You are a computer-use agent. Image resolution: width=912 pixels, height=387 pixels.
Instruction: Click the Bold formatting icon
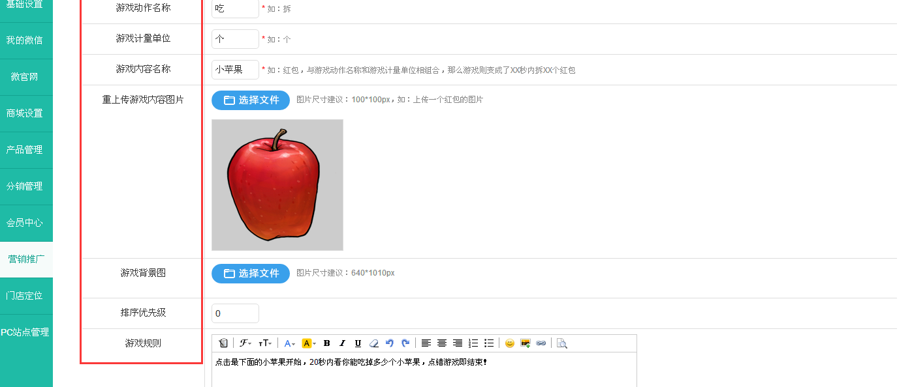coord(327,343)
